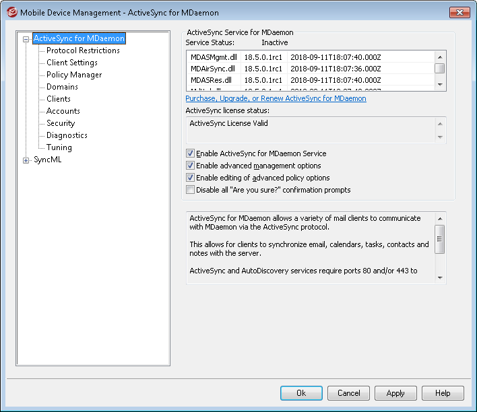Click up arrow in license status box

click(x=440, y=124)
